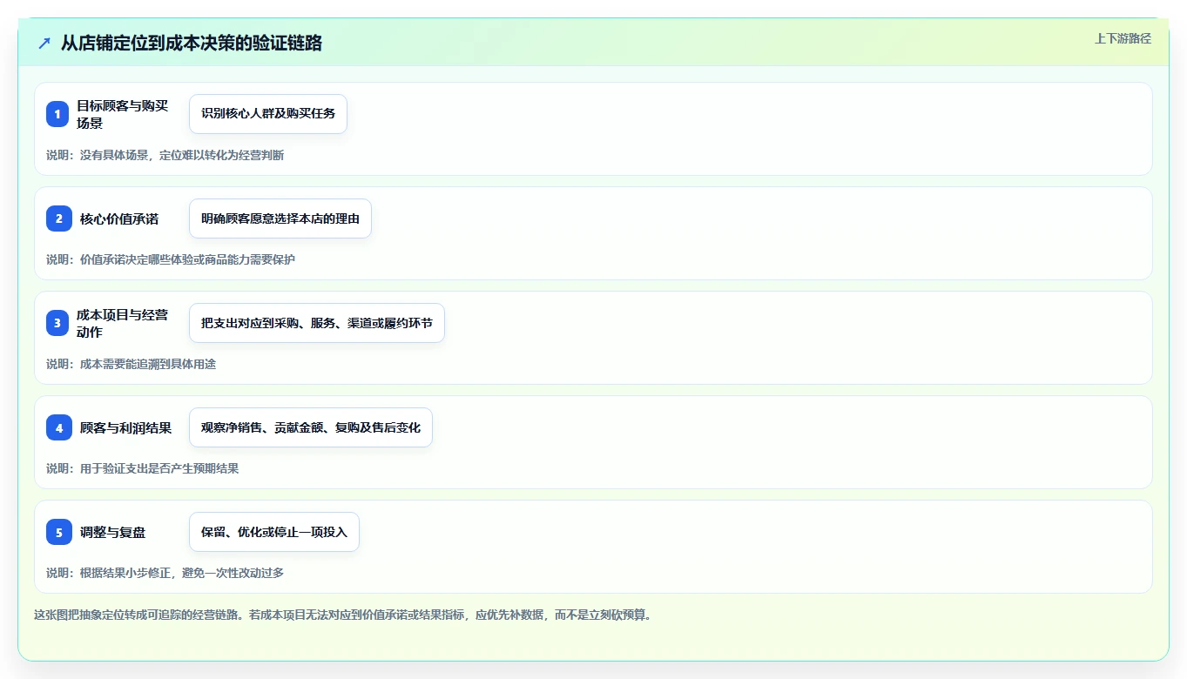The height and width of the screenshot is (679, 1187).
Task: Click the title 从店铺定位到成本决策的验证链路
Action: click(192, 43)
